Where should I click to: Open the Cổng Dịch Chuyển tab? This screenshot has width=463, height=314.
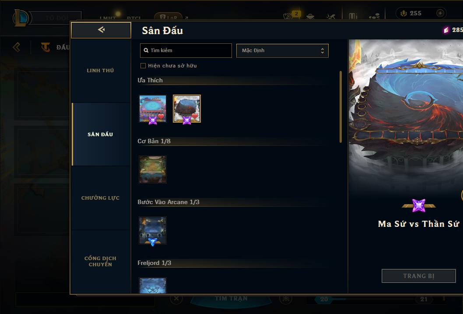[100, 261]
